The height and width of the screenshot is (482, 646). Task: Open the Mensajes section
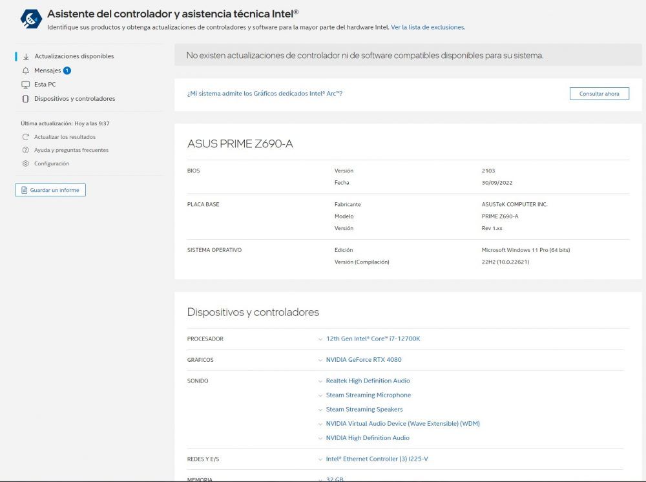click(47, 70)
